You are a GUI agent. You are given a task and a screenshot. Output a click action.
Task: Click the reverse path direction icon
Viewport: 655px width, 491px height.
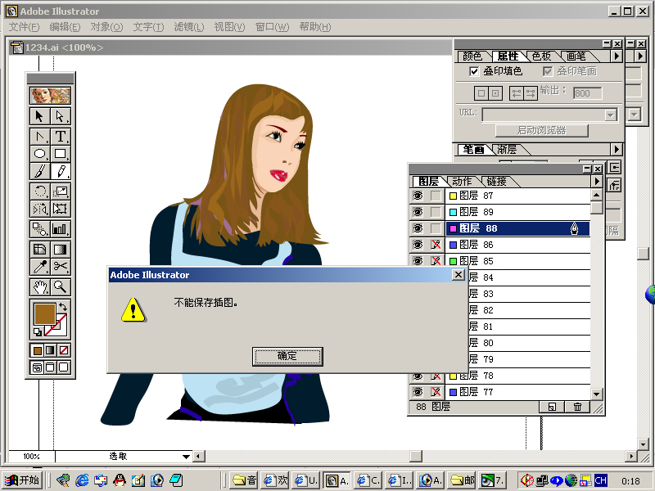[531, 93]
